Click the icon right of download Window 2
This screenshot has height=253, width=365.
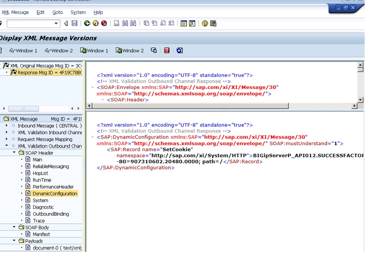tap(154, 50)
